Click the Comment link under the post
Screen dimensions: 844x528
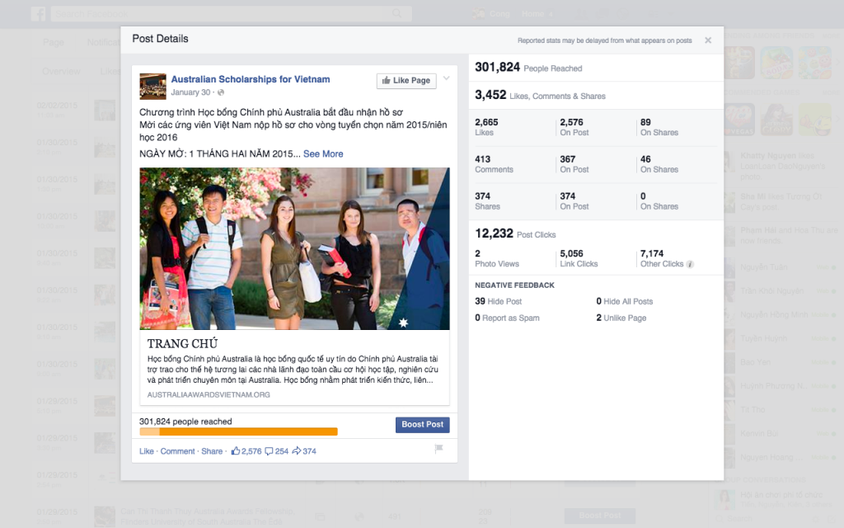pyautogui.click(x=178, y=451)
